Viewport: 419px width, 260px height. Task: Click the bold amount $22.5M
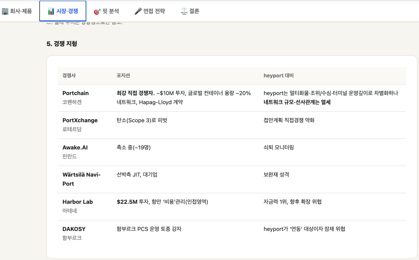[x=127, y=202]
